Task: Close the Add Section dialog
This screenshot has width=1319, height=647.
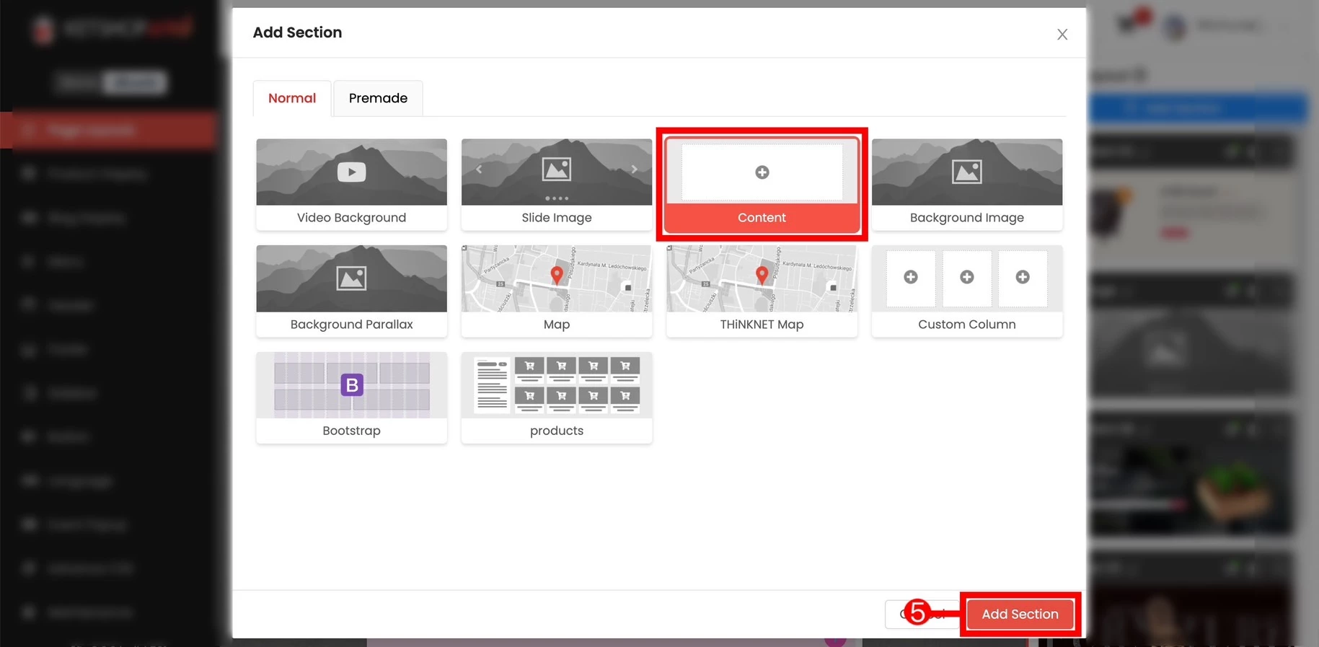Action: point(1062,35)
